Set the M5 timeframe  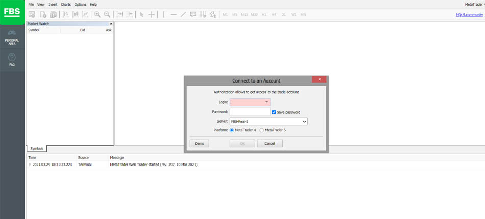pos(235,14)
